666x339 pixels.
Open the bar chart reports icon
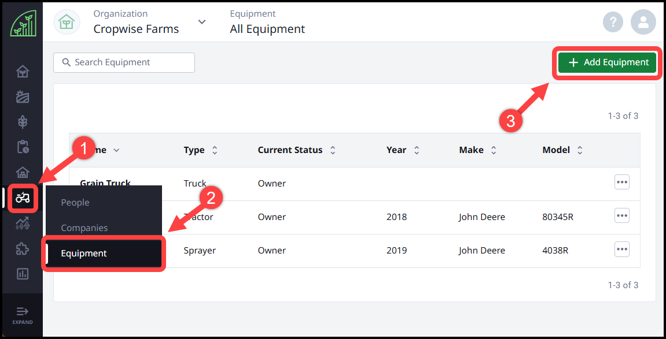pyautogui.click(x=23, y=274)
